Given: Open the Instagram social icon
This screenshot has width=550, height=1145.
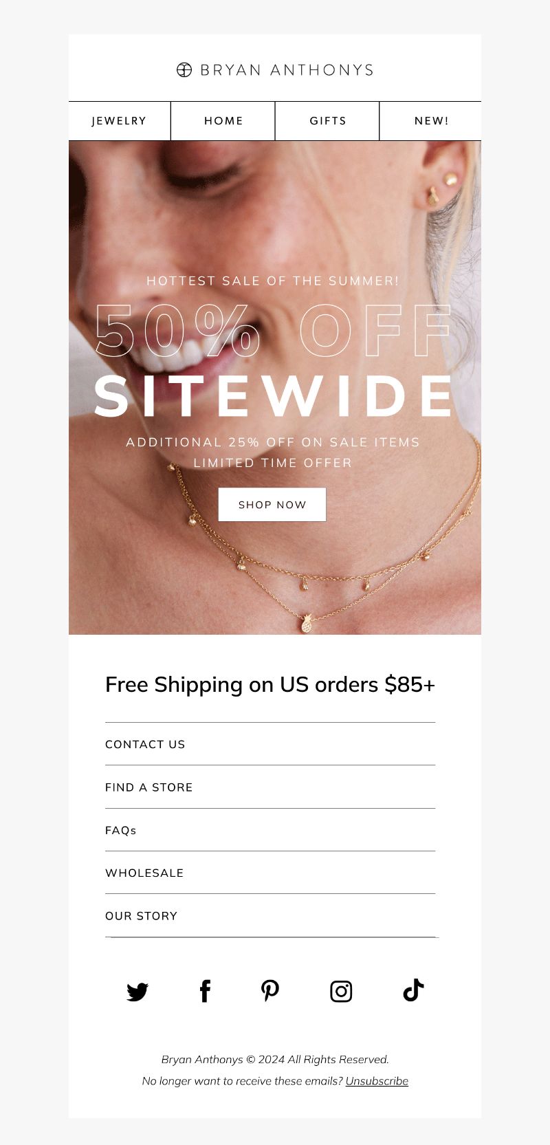Looking at the screenshot, I should pos(341,991).
